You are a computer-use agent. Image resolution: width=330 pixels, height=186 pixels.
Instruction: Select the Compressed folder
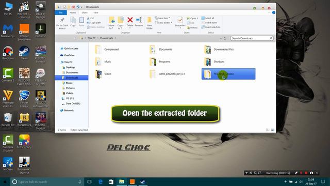(107, 50)
